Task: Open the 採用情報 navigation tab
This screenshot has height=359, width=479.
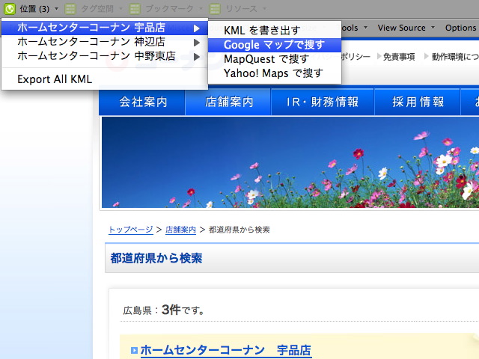Action: point(418,102)
